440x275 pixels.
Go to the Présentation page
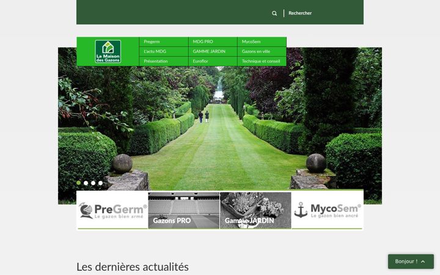[164, 61]
